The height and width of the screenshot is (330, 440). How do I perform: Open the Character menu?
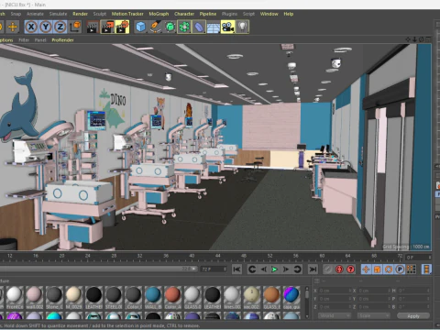tap(184, 14)
